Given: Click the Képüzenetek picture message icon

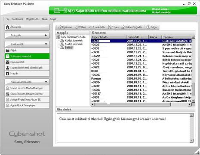Looking at the screenshot, I should tap(8, 62).
